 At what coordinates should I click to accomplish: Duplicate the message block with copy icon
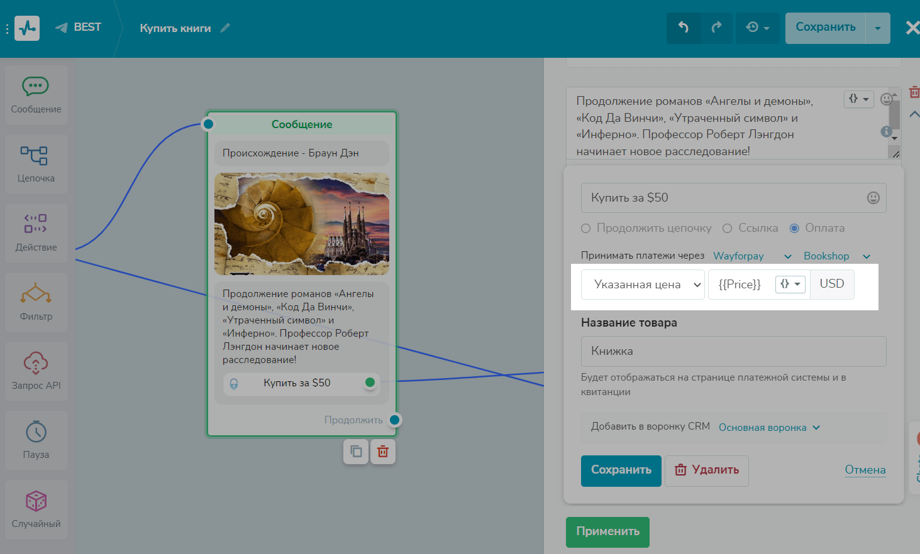click(356, 452)
